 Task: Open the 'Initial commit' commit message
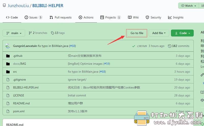pos(77,95)
